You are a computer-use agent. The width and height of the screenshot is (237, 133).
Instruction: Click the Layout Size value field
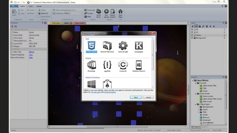(38, 44)
